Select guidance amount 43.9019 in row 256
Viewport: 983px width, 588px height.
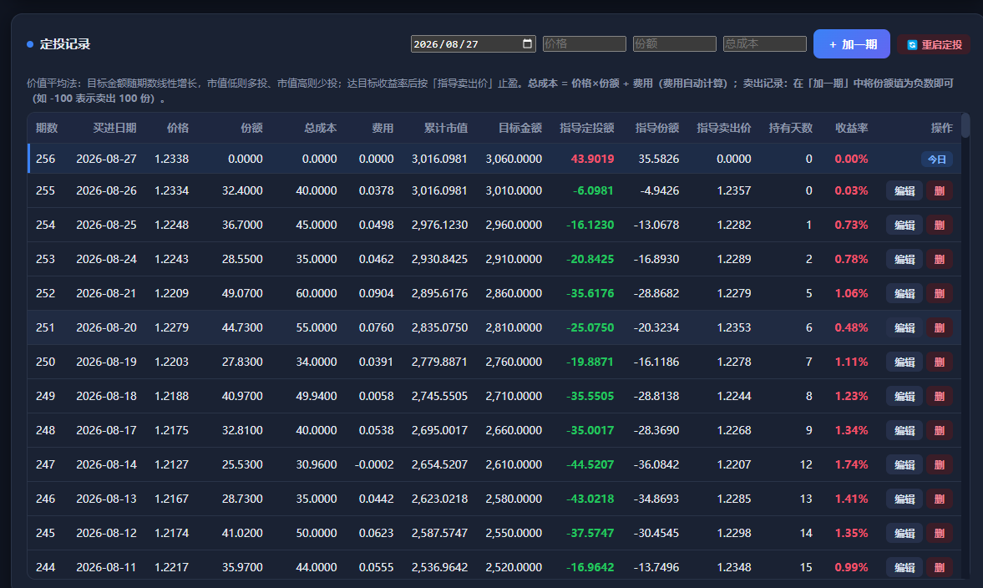pos(592,160)
